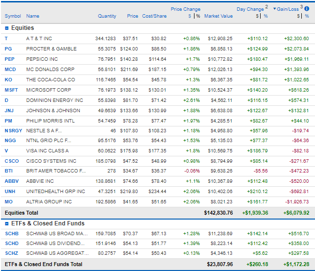Open the PM ticker symbol
315x271 pixels.
click(x=8, y=121)
